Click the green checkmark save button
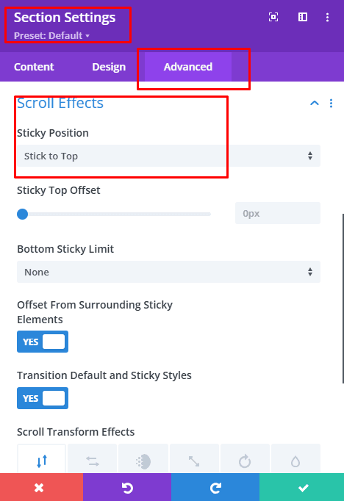344x501 pixels. pos(302,488)
